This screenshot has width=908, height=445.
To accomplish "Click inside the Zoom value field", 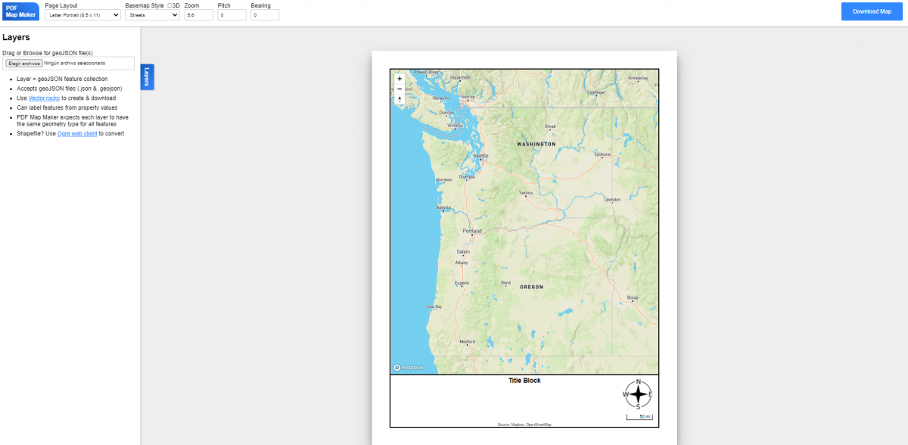I will 198,14.
